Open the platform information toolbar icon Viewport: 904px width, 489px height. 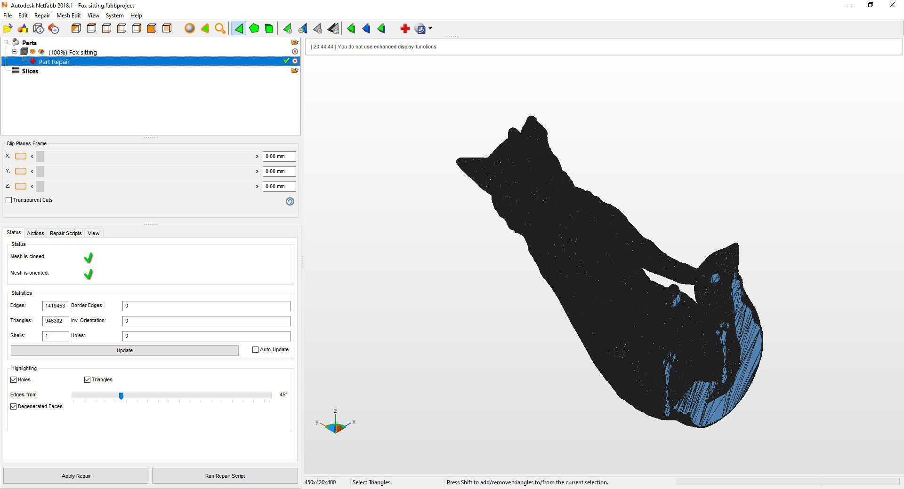click(x=39, y=29)
